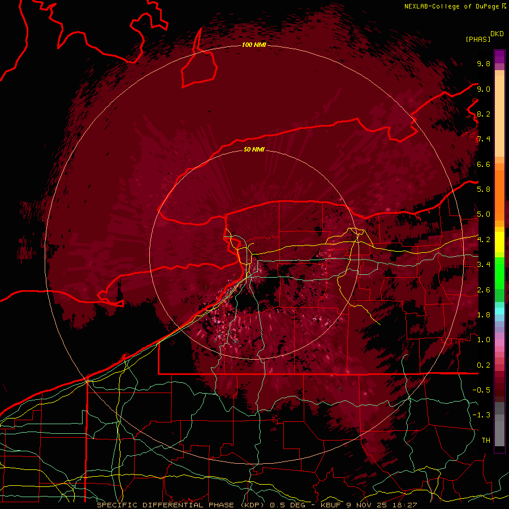
Task: Pick the bright yellow segment of the color bar
Action: pos(499,242)
